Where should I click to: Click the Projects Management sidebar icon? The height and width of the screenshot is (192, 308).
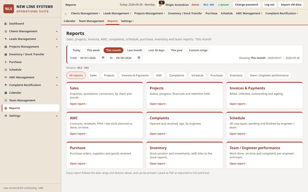(6, 47)
